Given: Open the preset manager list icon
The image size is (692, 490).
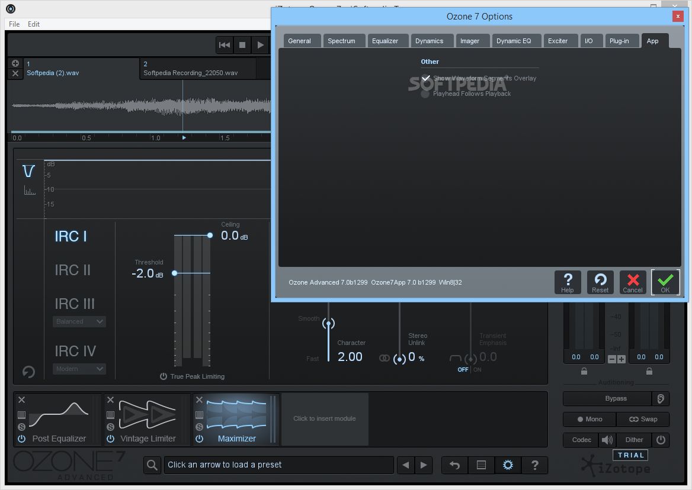Looking at the screenshot, I should pyautogui.click(x=481, y=465).
